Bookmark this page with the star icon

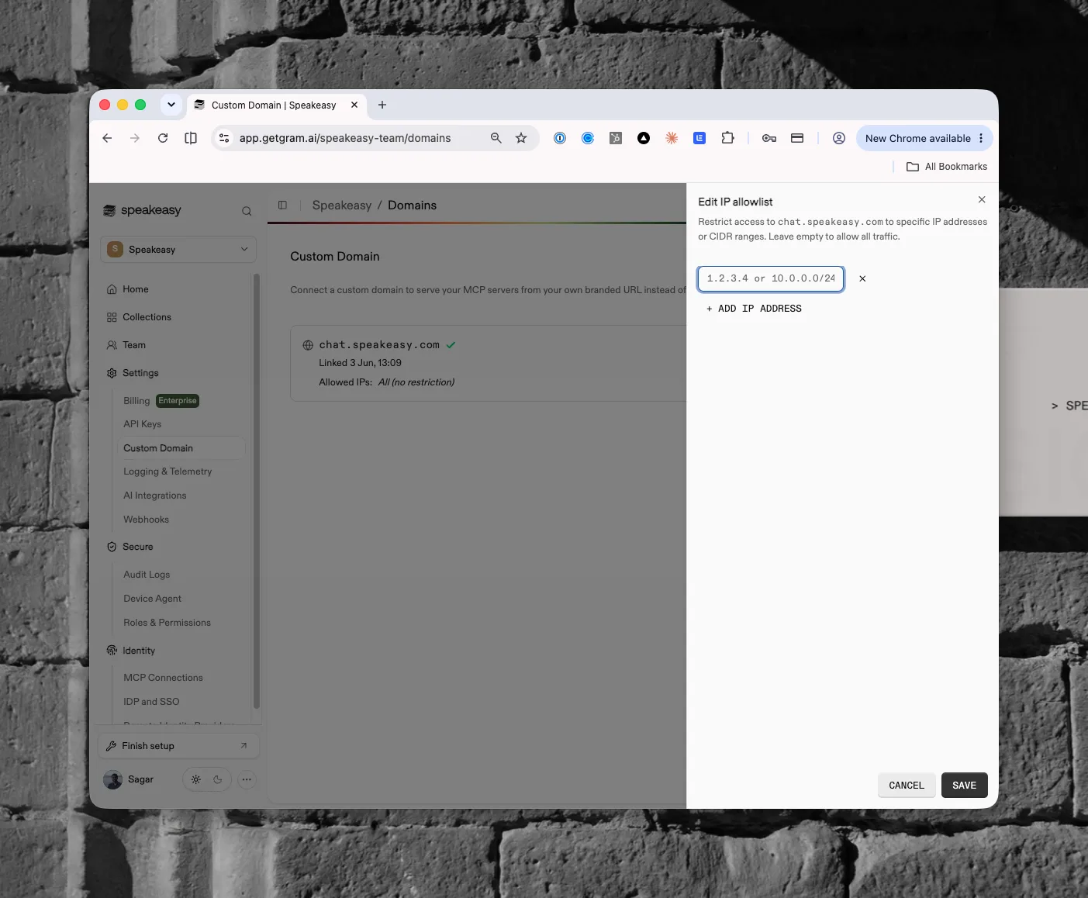(521, 138)
